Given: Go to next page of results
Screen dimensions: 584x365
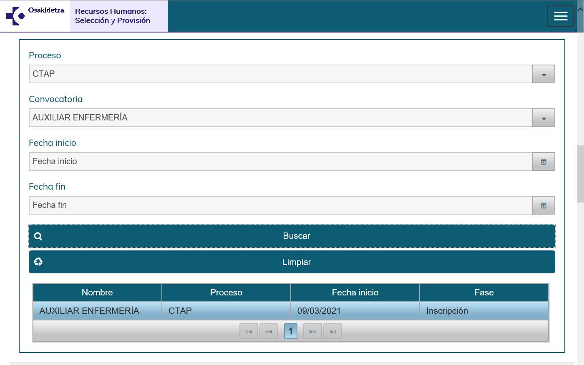Looking at the screenshot, I should [x=312, y=332].
